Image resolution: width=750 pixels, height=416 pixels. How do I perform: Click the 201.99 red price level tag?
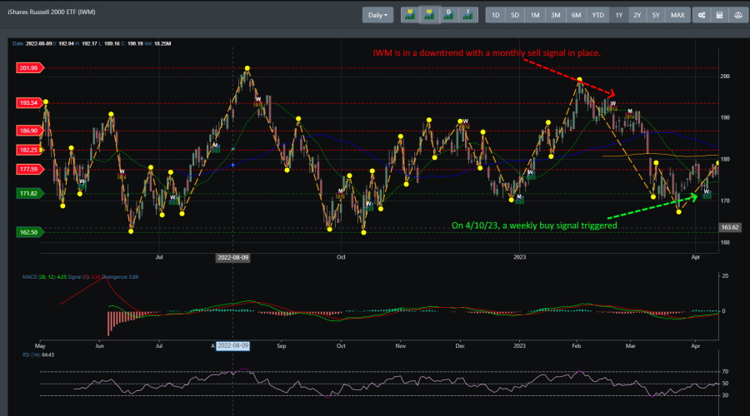pos(30,68)
